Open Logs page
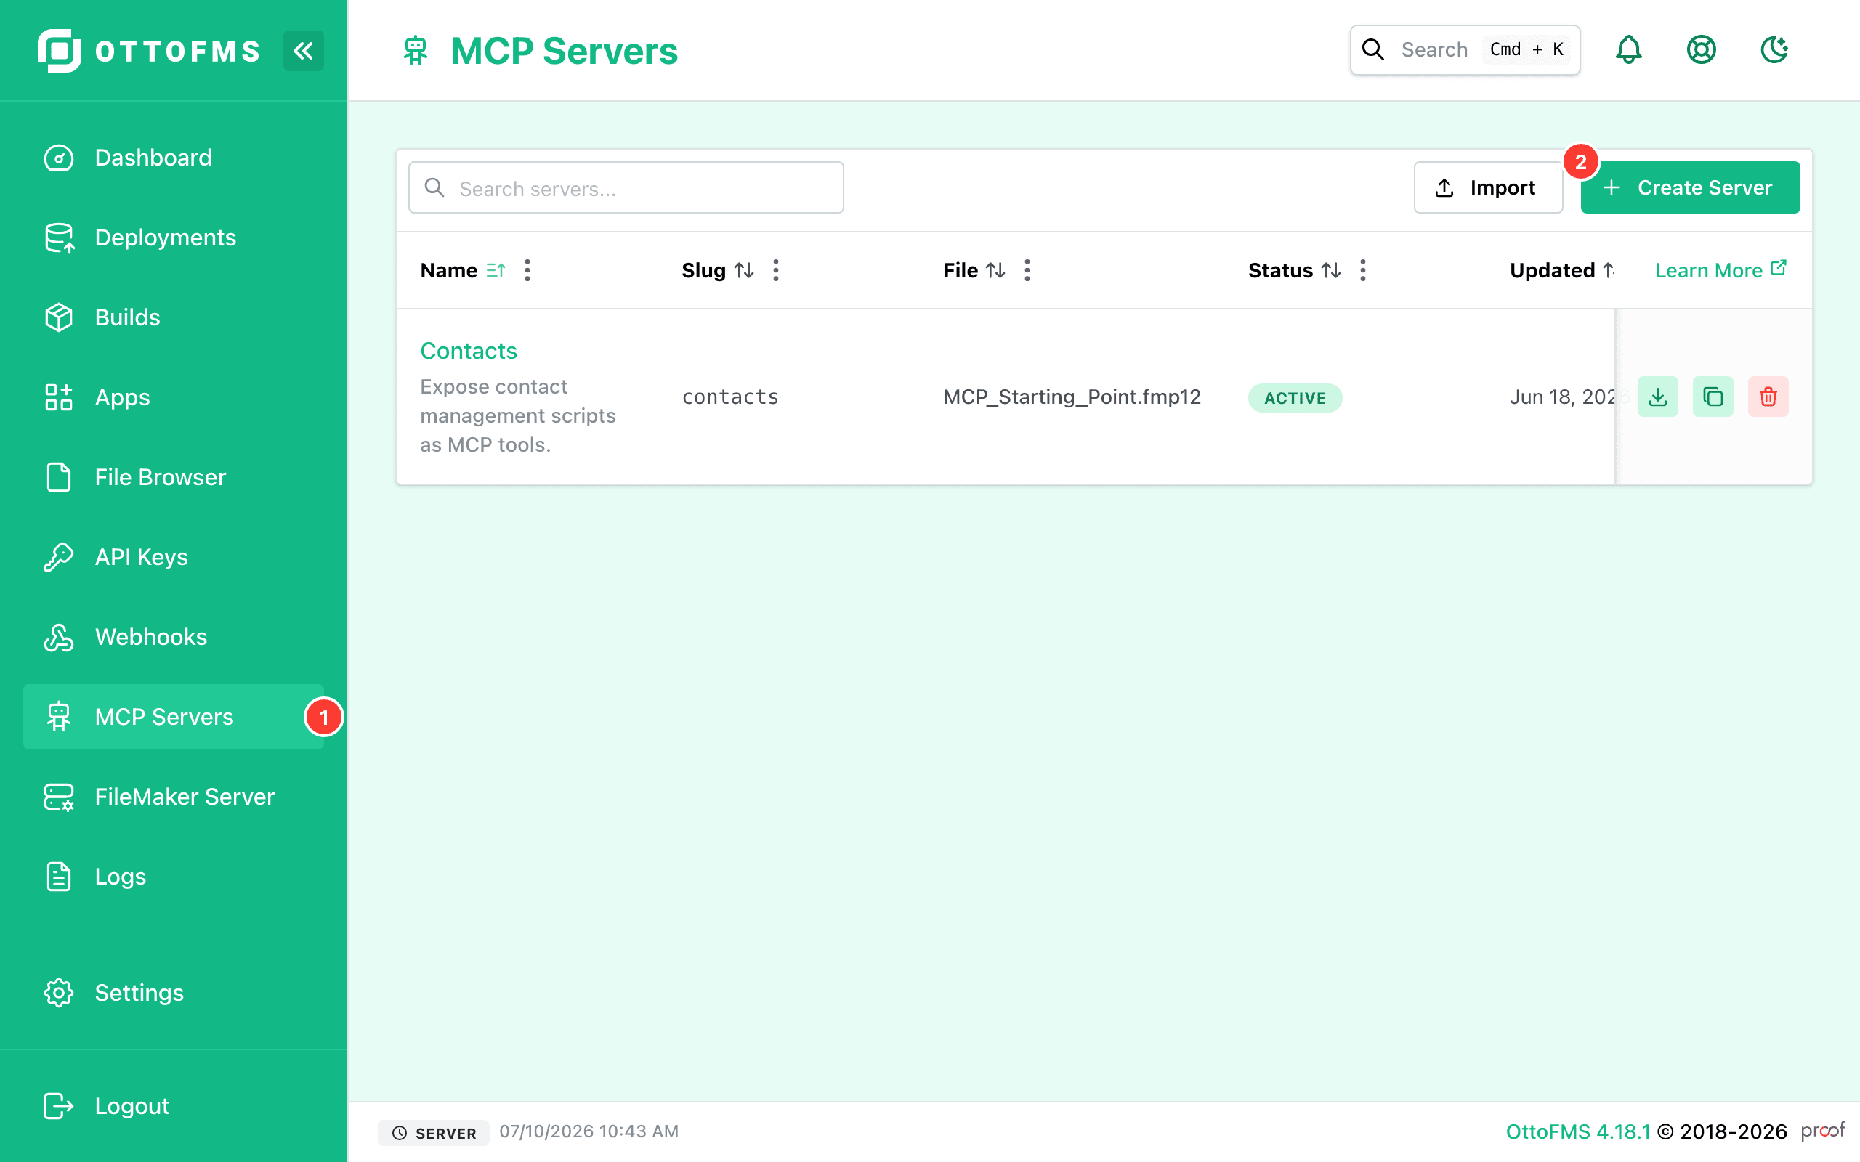Image resolution: width=1860 pixels, height=1162 pixels. pyautogui.click(x=174, y=877)
